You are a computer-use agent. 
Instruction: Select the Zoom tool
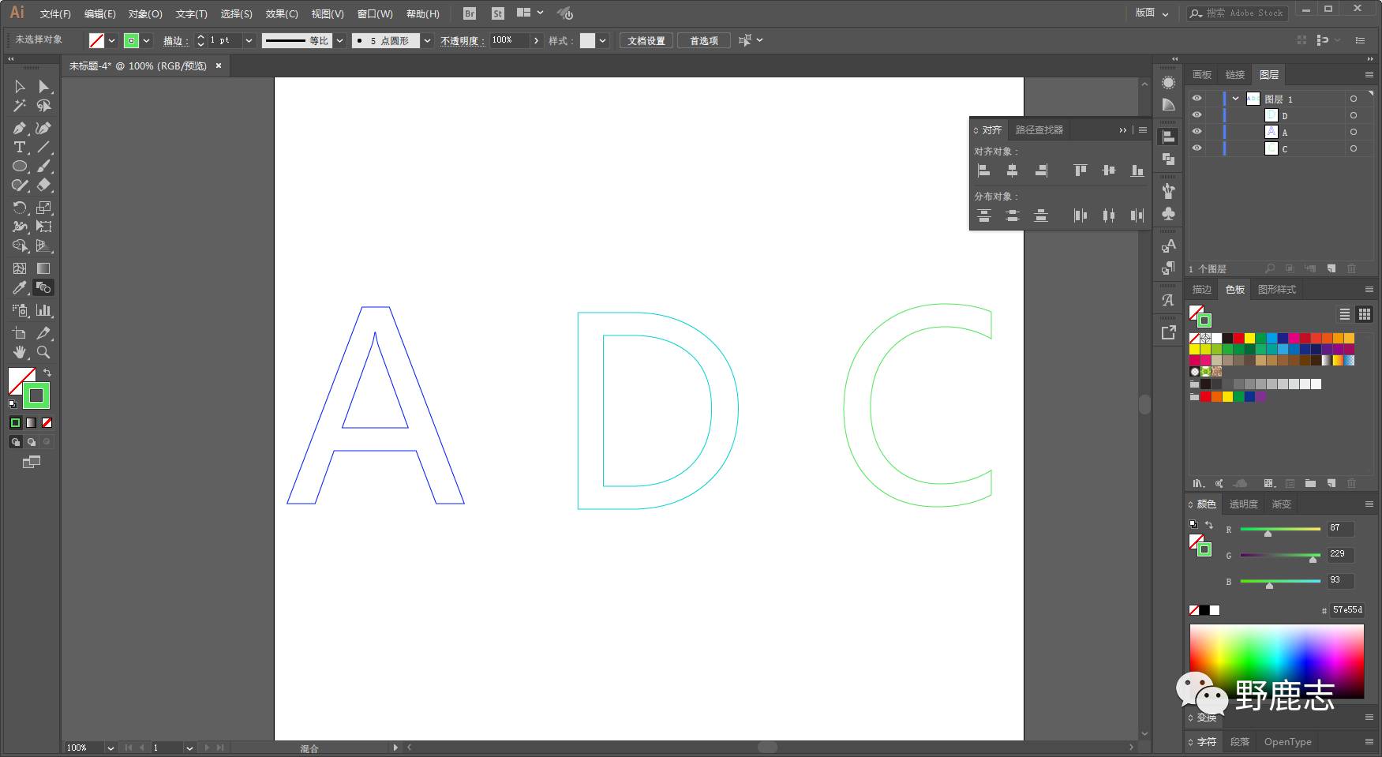43,352
